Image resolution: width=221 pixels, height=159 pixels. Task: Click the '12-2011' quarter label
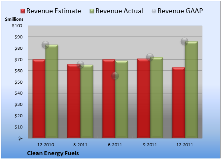(x=185, y=145)
